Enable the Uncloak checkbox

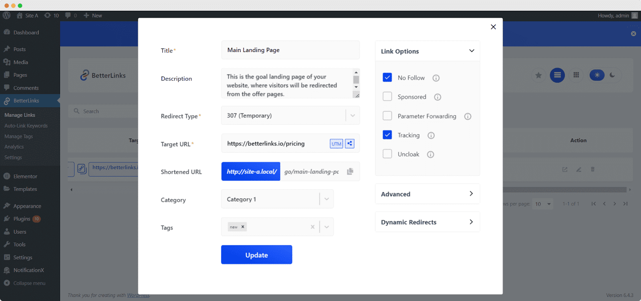387,154
